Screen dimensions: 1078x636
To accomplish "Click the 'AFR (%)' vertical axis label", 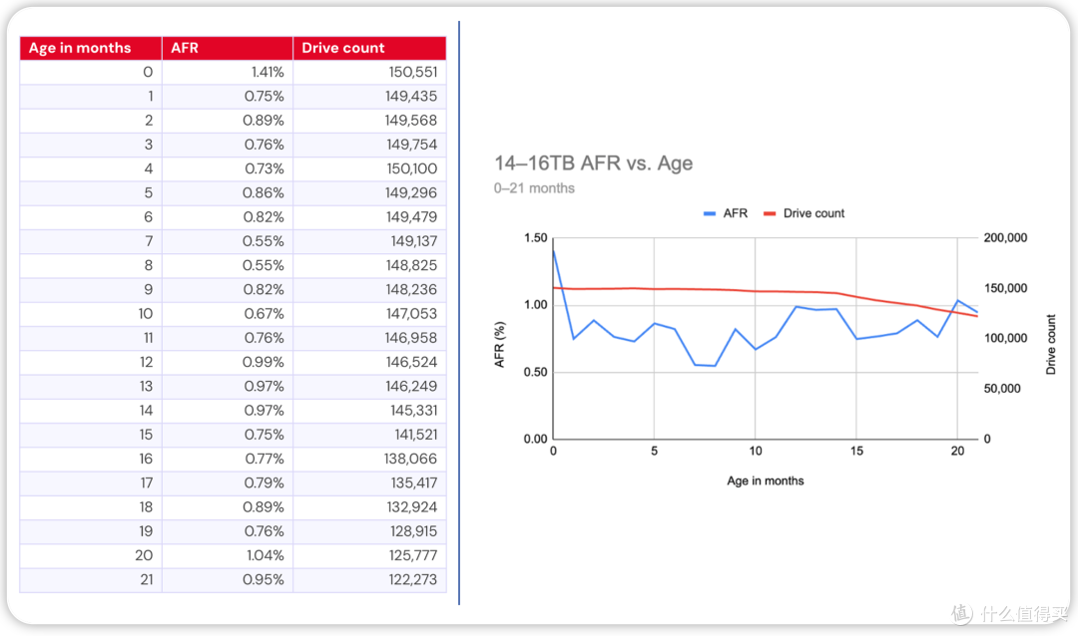I will 500,344.
